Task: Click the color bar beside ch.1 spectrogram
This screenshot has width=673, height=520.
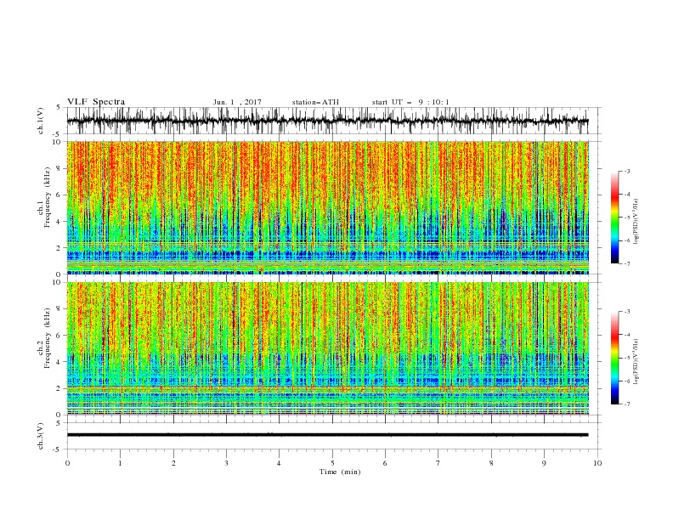Action: click(x=615, y=218)
